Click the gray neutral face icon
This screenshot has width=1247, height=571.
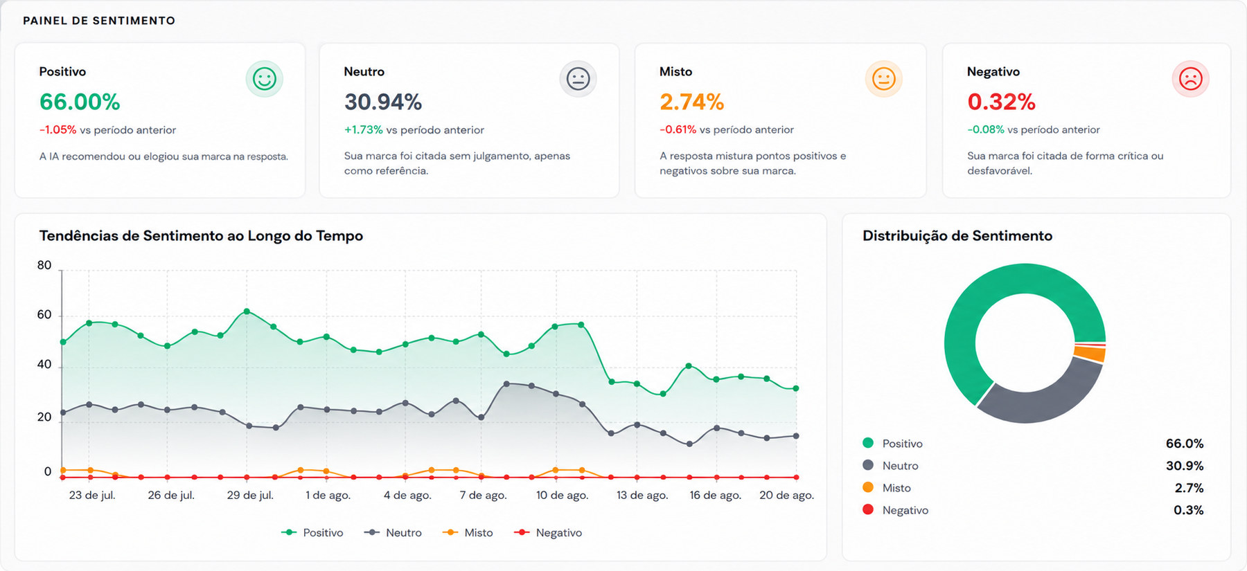click(578, 79)
